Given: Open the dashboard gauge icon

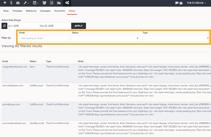Looking at the screenshot, I should click(18, 3).
